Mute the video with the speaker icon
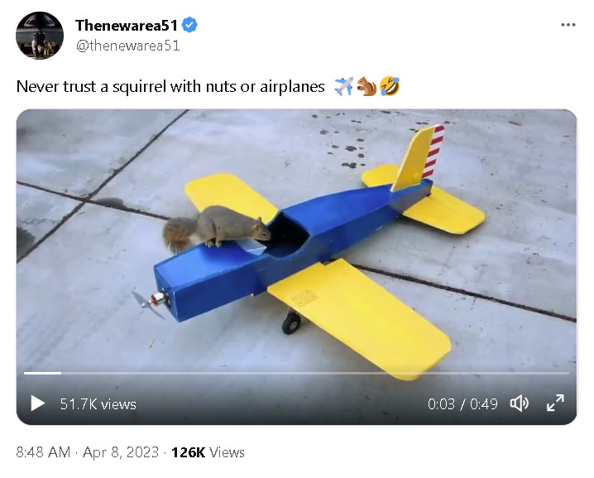The height and width of the screenshot is (478, 594). pos(520,403)
